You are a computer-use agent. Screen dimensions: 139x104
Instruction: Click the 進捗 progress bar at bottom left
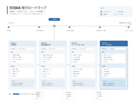pos(21,94)
